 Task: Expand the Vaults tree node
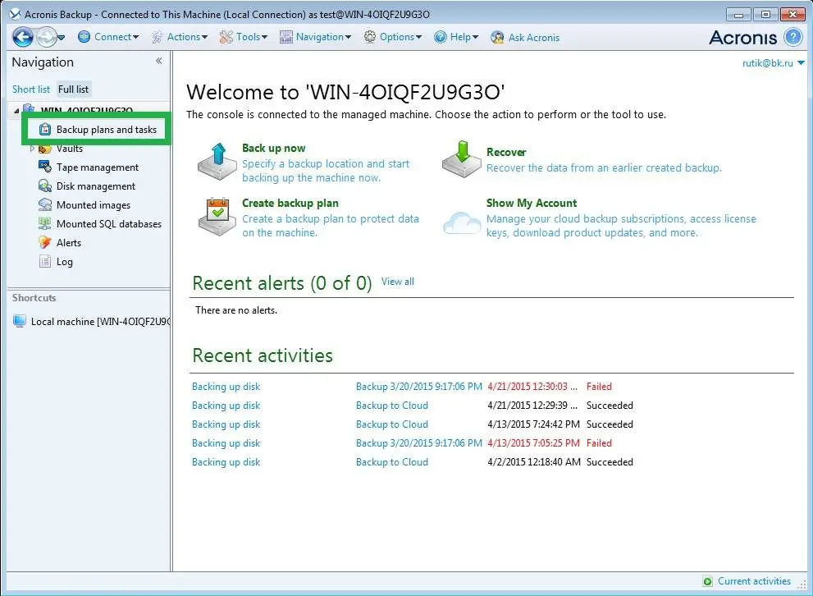pyautogui.click(x=32, y=149)
